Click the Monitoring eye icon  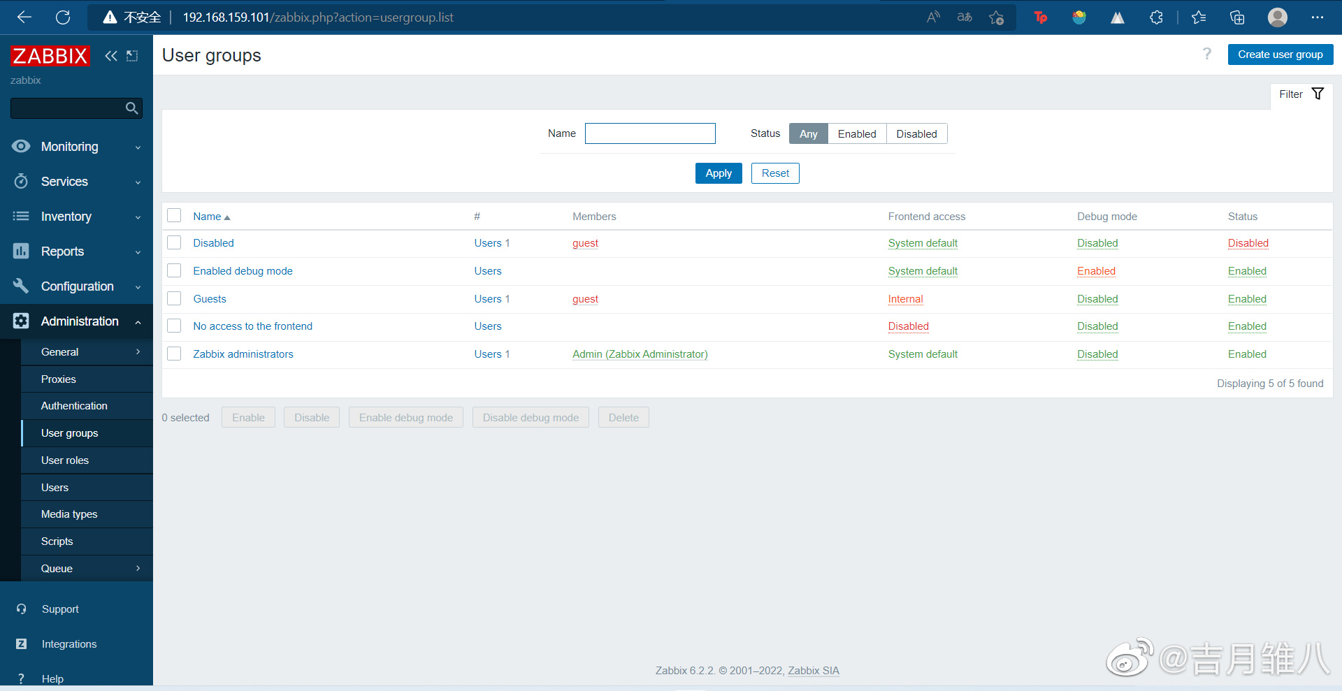click(x=21, y=146)
